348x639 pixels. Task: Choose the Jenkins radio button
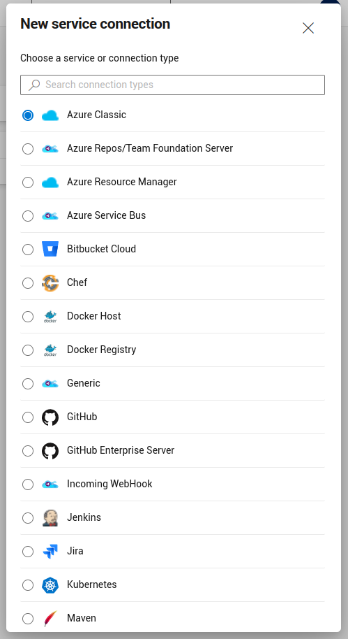28,518
